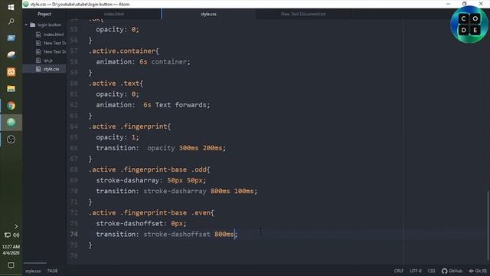Viewport: 490px width, 276px height.
Task: Open index.html in the tree view
Action: pos(54,34)
